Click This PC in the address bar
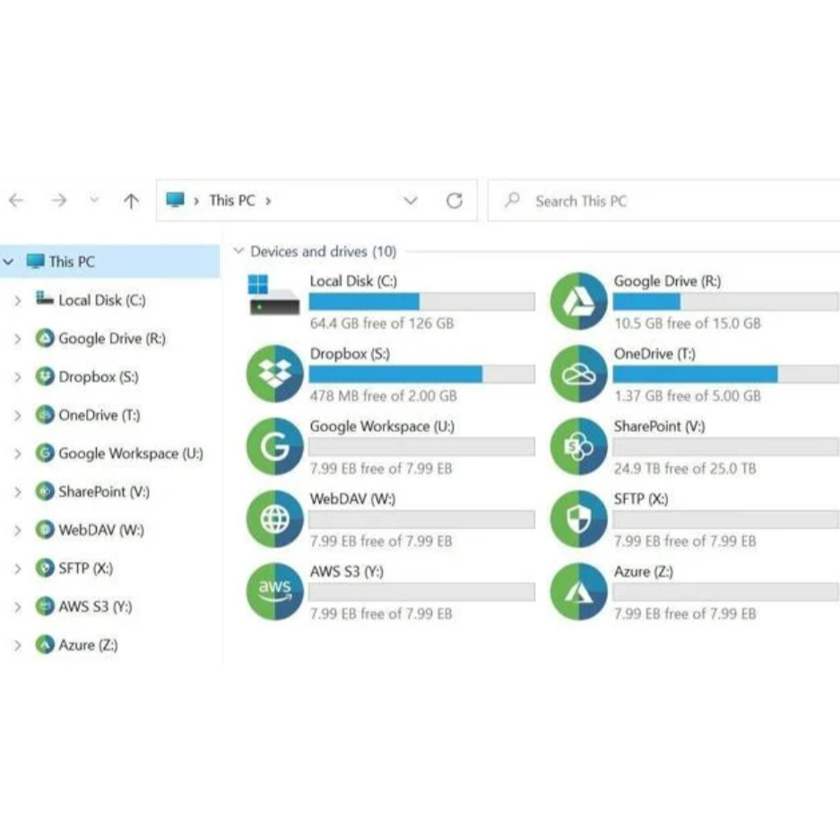The width and height of the screenshot is (840, 840). tap(232, 200)
